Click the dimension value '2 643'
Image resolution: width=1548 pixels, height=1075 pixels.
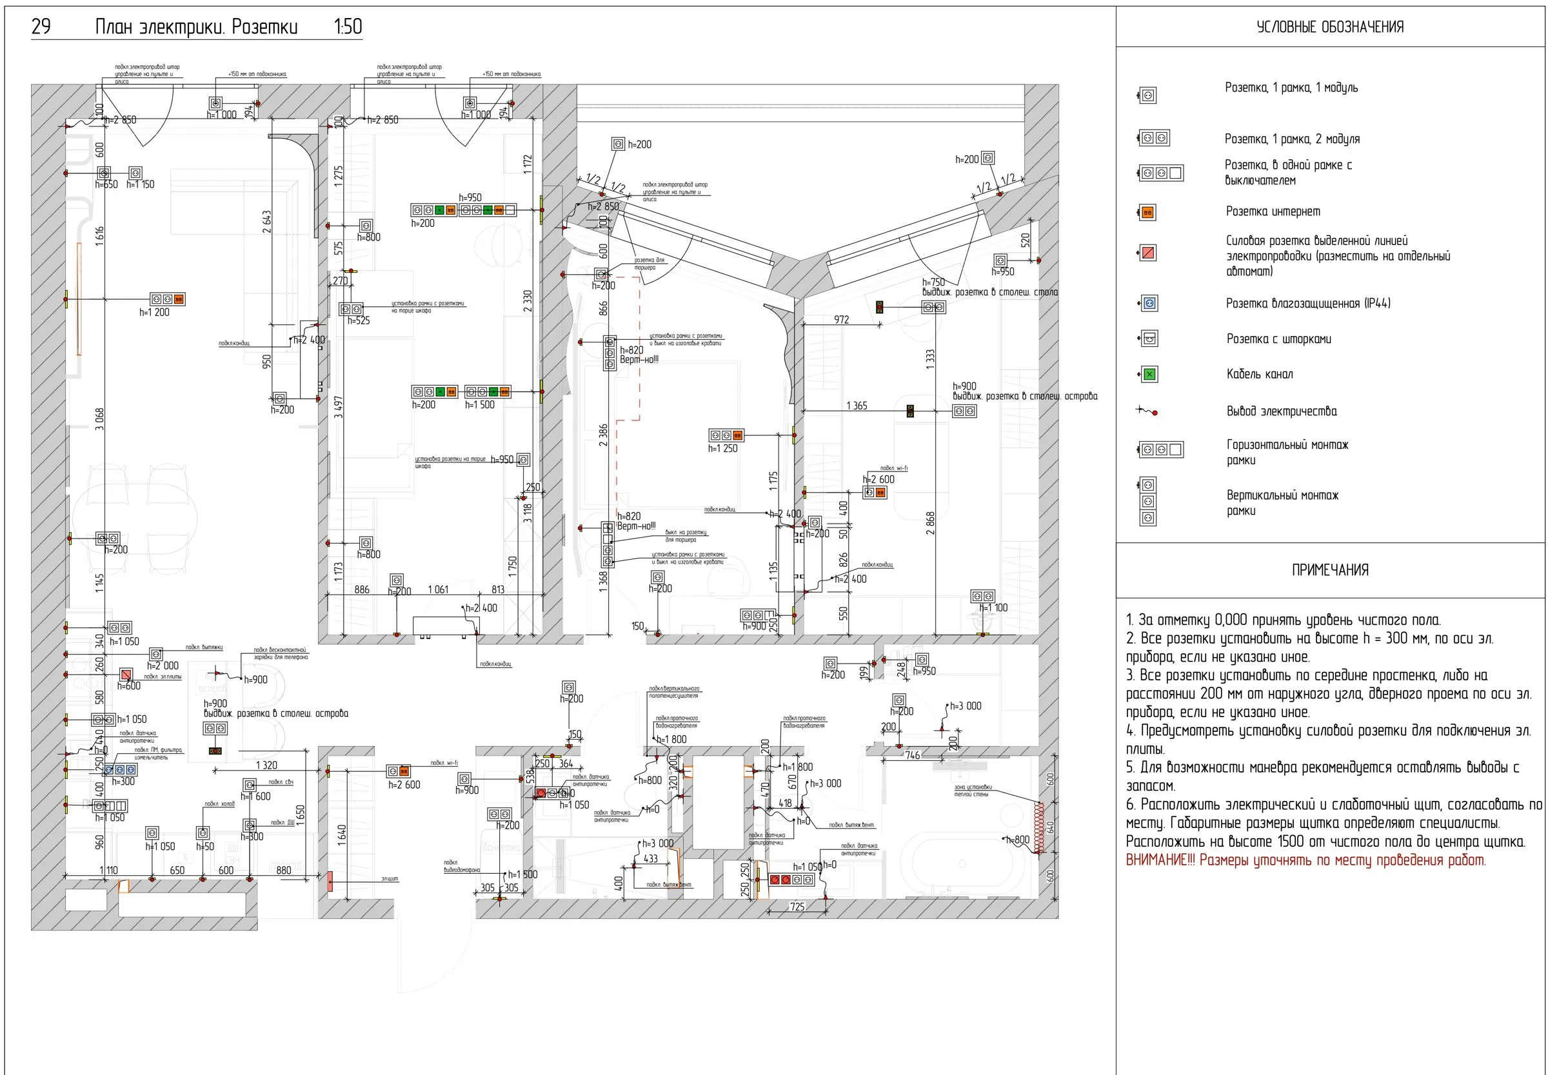click(x=267, y=222)
